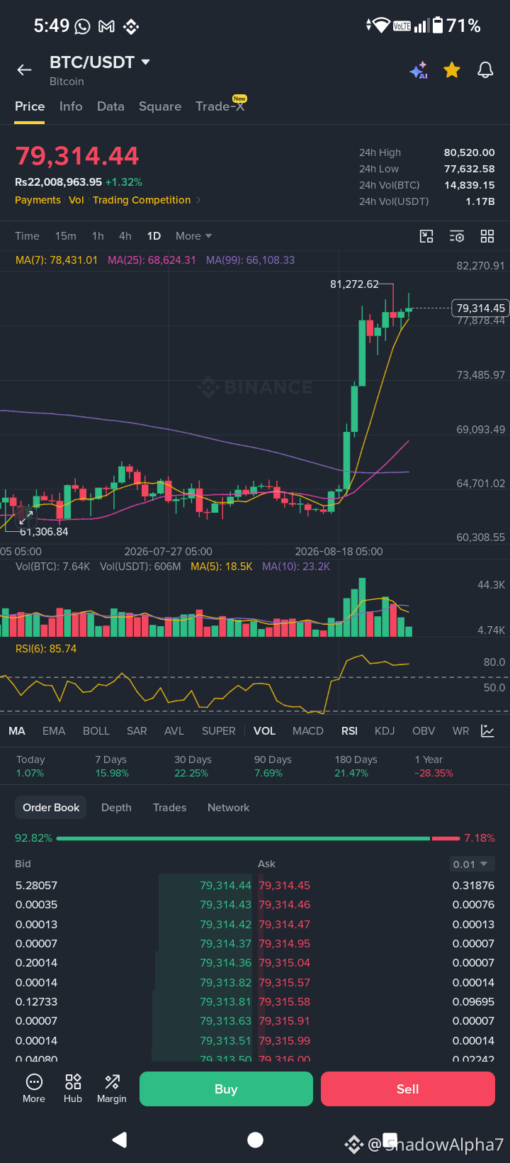Open the Vol tag link
The image size is (510, 1163).
pos(76,200)
